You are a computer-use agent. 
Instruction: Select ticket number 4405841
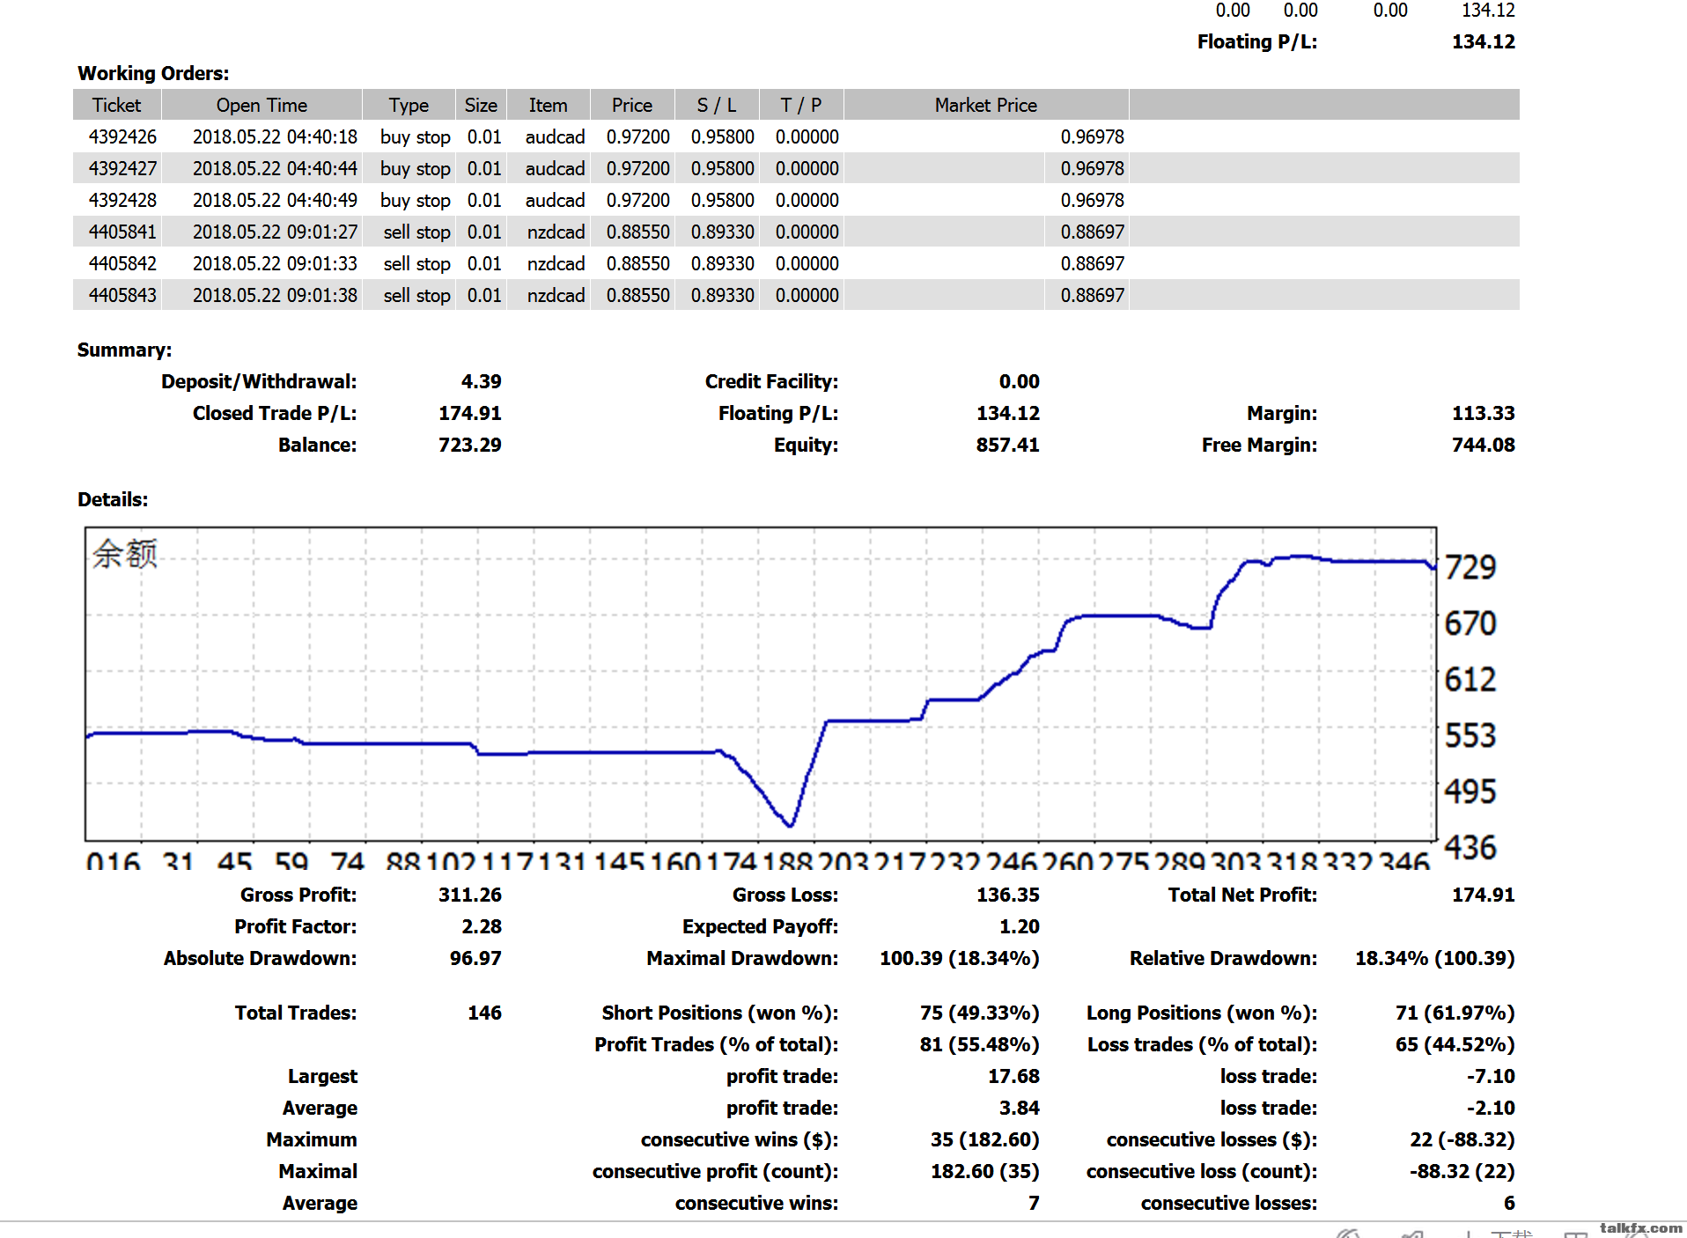click(122, 232)
